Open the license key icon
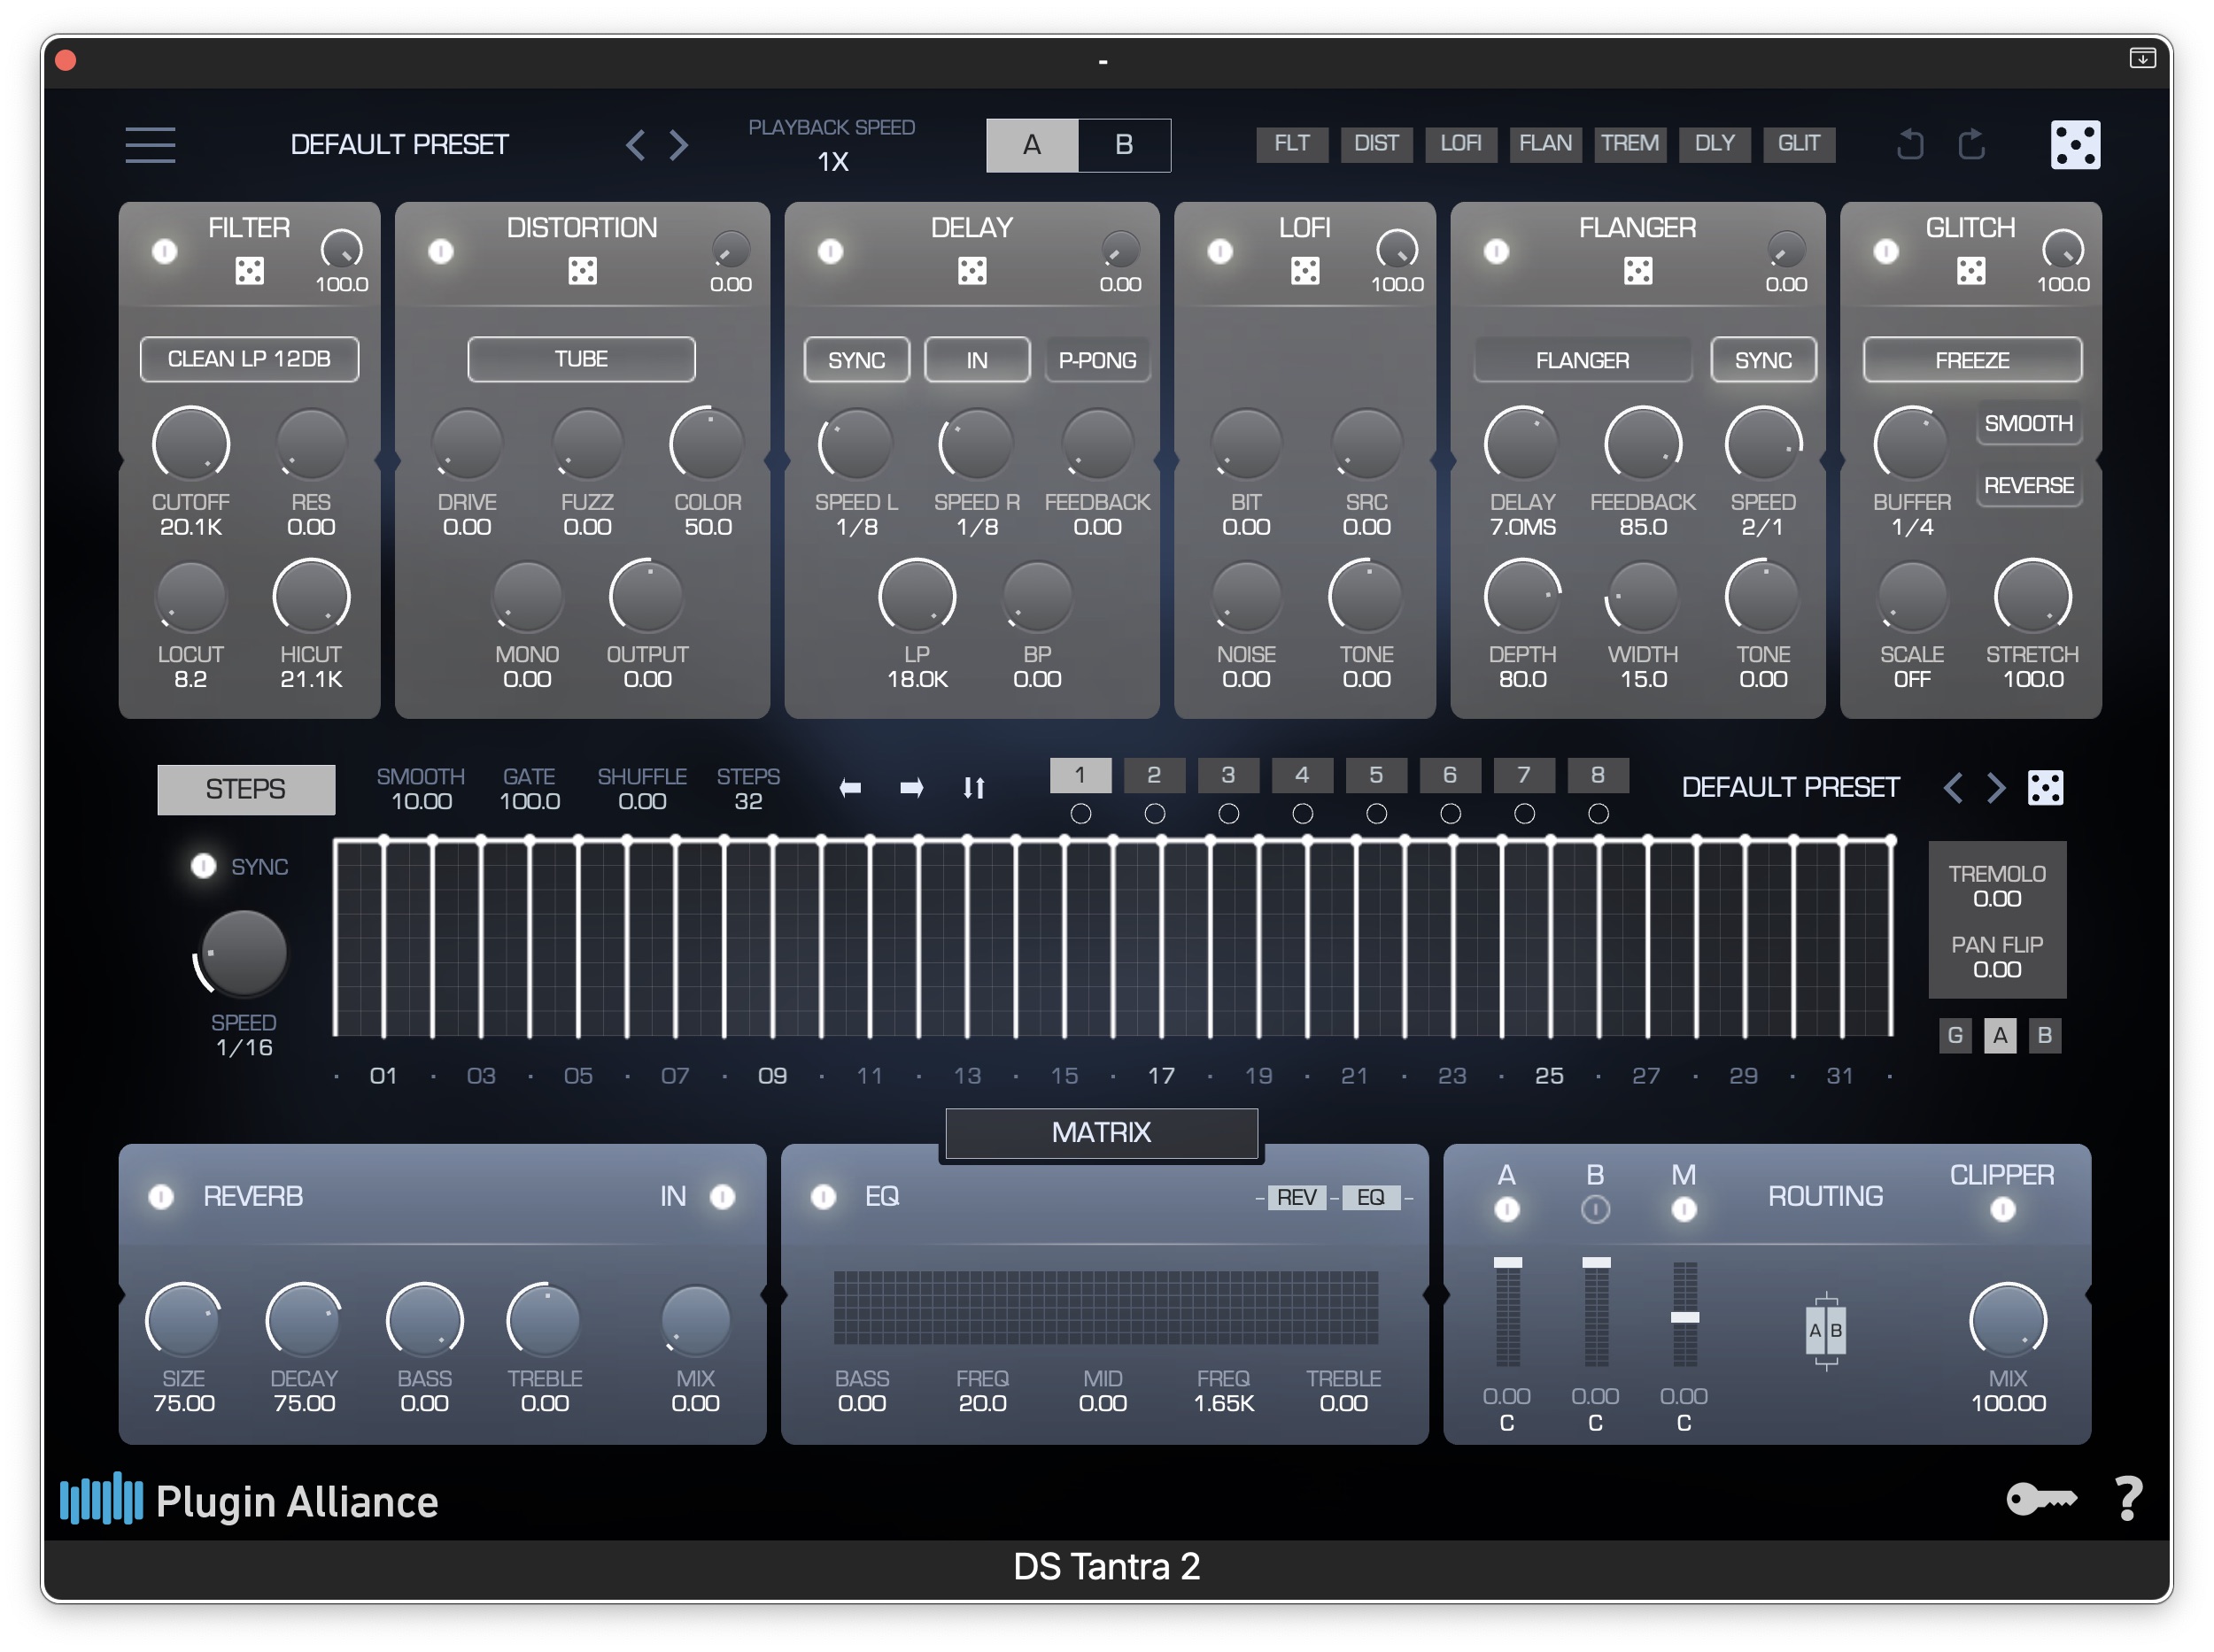The width and height of the screenshot is (2214, 1652). (x=2041, y=1498)
